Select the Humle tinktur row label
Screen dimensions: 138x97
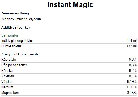tap(11, 46)
